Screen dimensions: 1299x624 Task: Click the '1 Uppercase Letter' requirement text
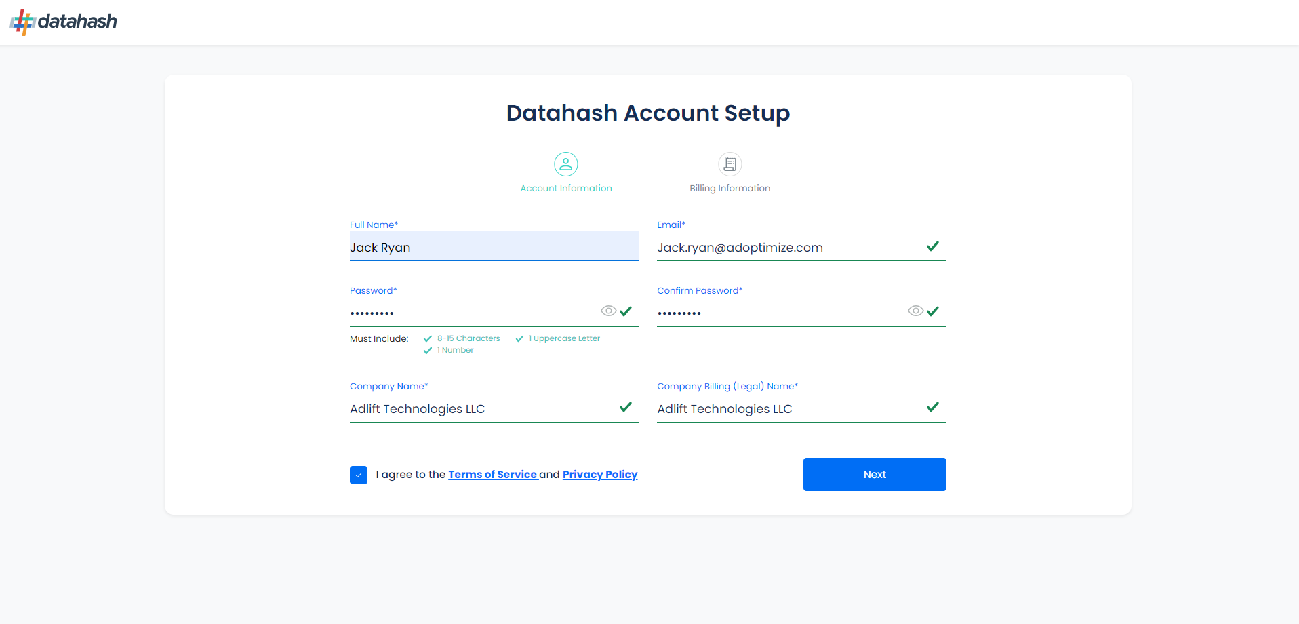coord(564,338)
